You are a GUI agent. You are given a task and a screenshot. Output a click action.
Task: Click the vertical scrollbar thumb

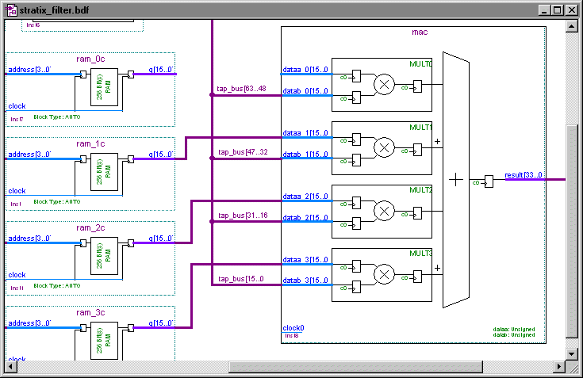(x=573, y=230)
